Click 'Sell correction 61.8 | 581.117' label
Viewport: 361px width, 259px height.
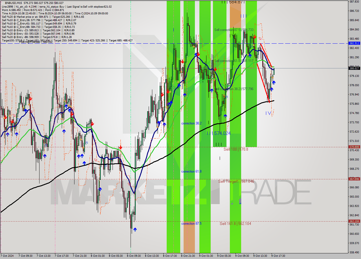point(234,61)
